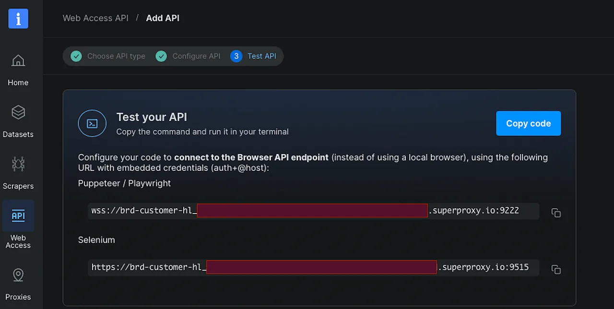Click the wss://brd-customer URL field

[314, 211]
